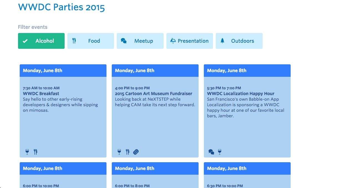Image resolution: width=350 pixels, height=188 pixels.
Task: Disable the Alcohol event filter
Action: [41, 41]
